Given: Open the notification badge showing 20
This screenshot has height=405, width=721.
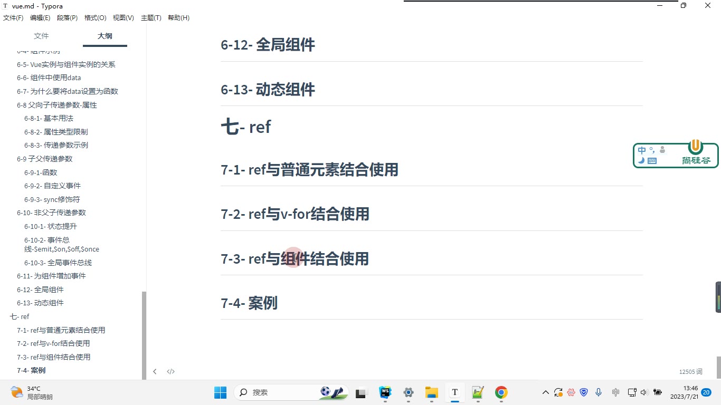Looking at the screenshot, I should coord(706,392).
